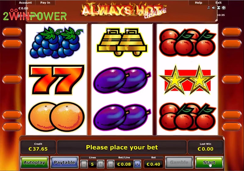Toggle the background music note icon
The height and width of the screenshot is (171, 244).
point(209,8)
